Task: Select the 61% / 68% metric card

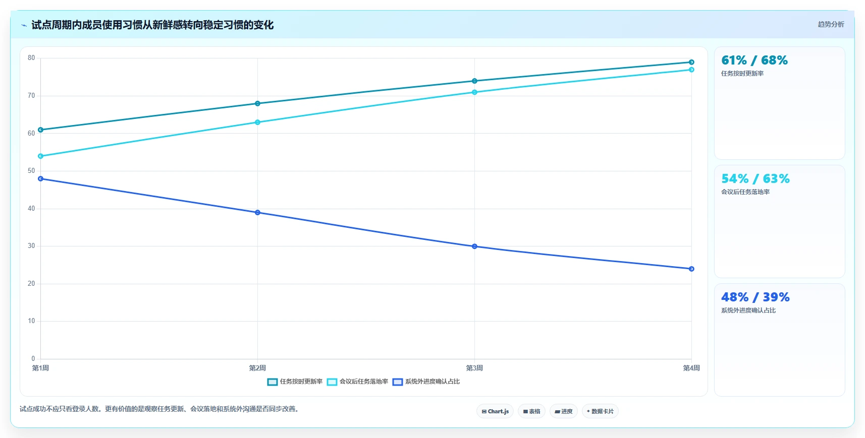Action: click(779, 103)
